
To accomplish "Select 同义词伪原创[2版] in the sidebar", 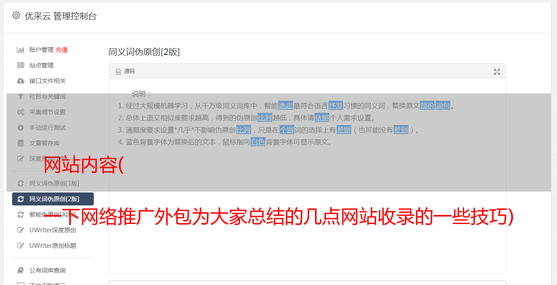I will tap(53, 199).
